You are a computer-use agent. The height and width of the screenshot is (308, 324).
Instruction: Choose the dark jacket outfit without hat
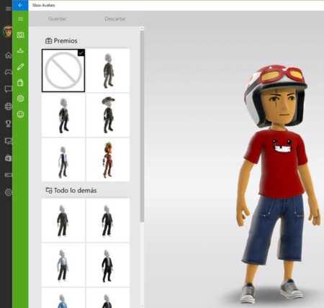(x=63, y=115)
